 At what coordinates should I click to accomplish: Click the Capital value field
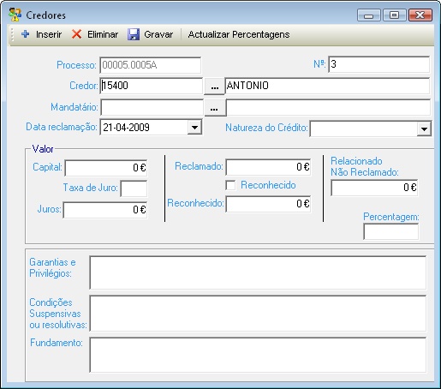[106, 168]
